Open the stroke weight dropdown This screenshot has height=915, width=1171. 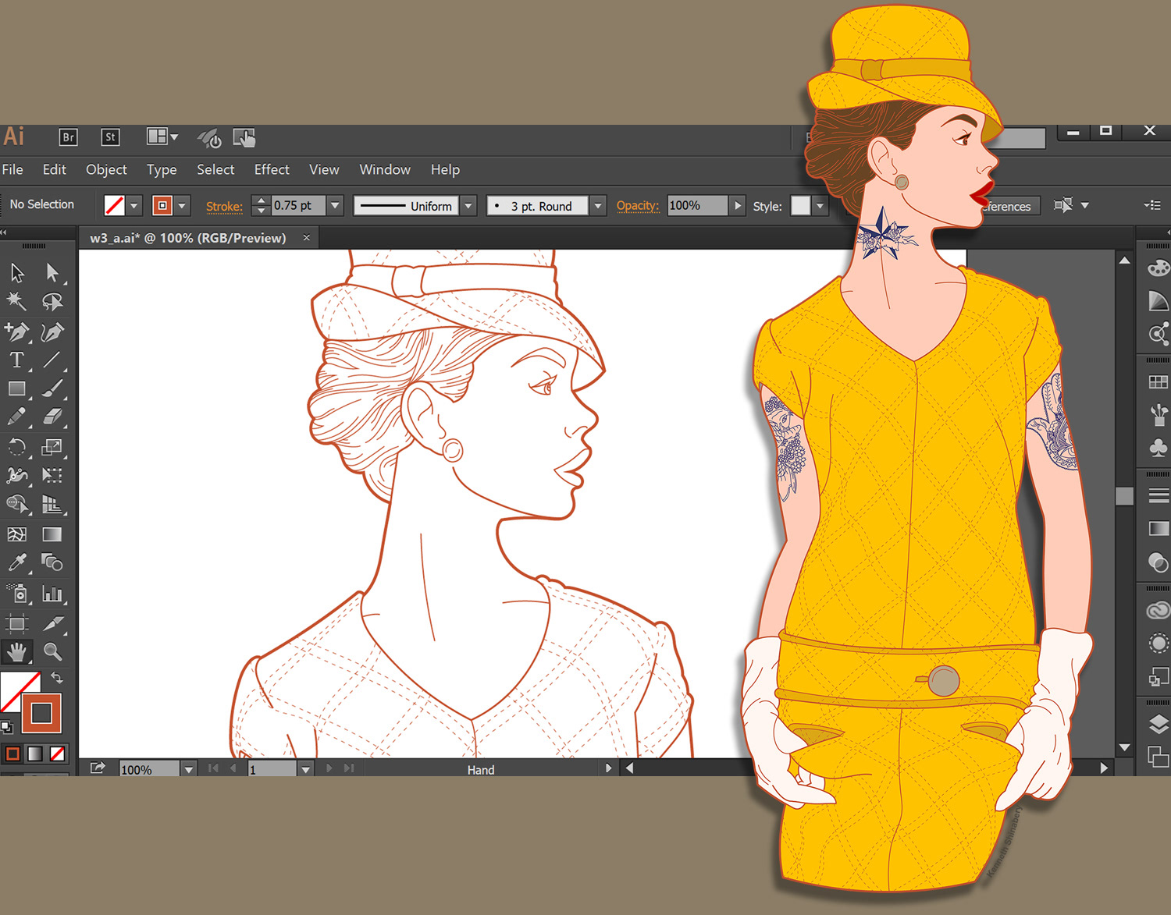click(335, 206)
